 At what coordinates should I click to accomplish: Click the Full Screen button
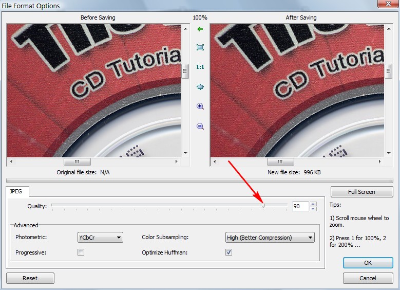pyautogui.click(x=361, y=192)
